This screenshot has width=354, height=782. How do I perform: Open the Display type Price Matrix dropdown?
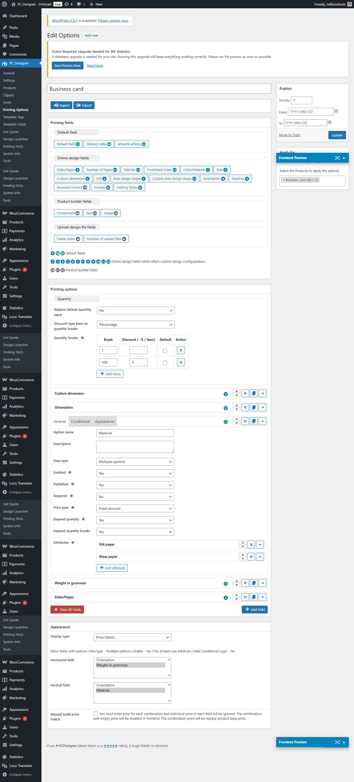point(132,637)
